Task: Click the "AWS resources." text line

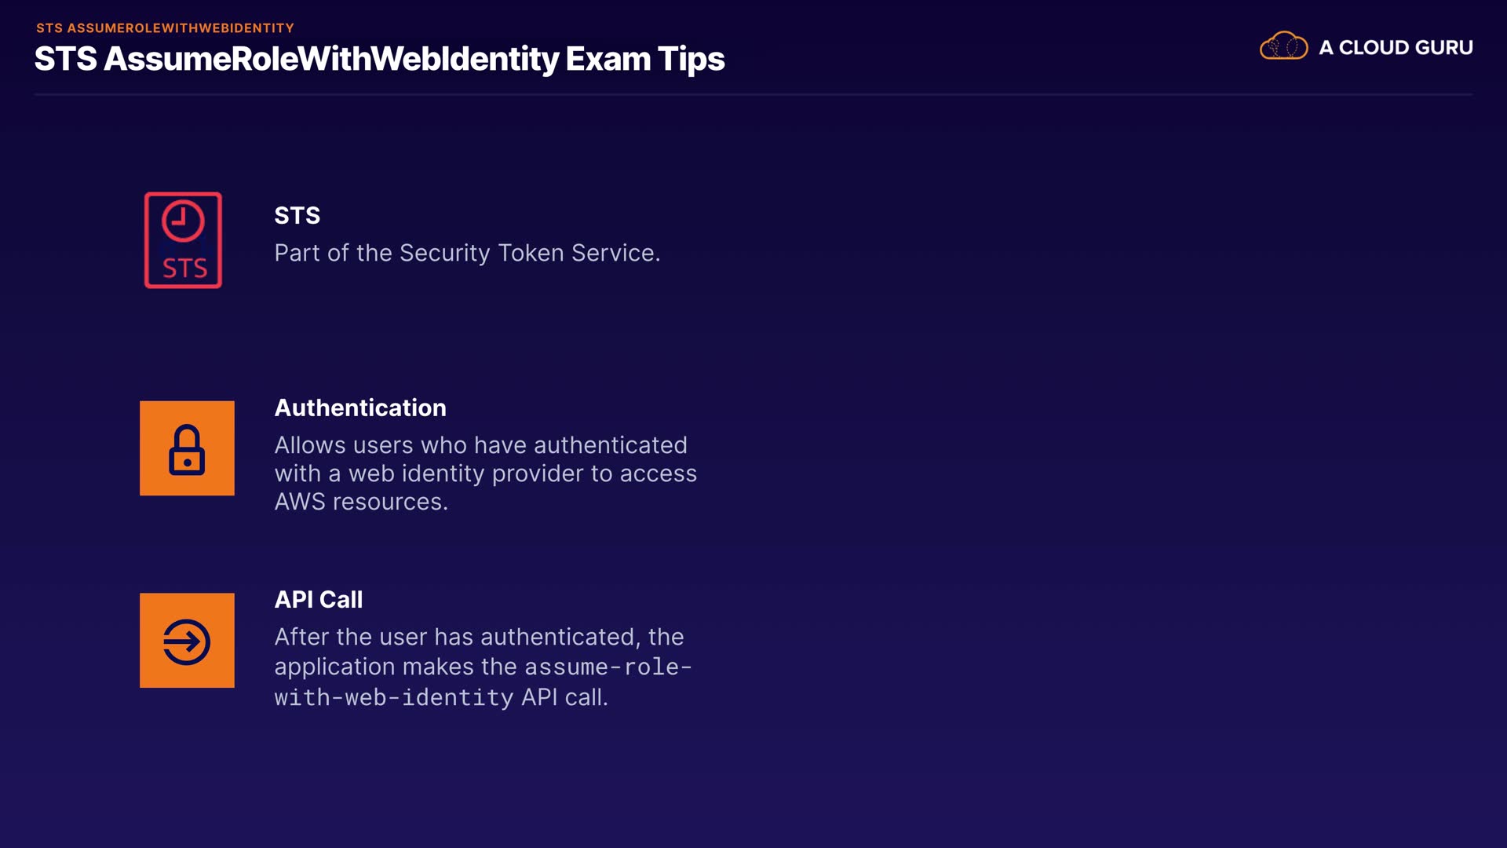Action: [x=361, y=502]
